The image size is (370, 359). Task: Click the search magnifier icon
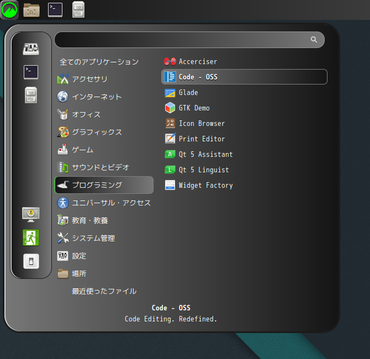tap(314, 39)
